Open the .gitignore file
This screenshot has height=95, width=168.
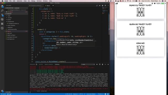(x=10, y=27)
